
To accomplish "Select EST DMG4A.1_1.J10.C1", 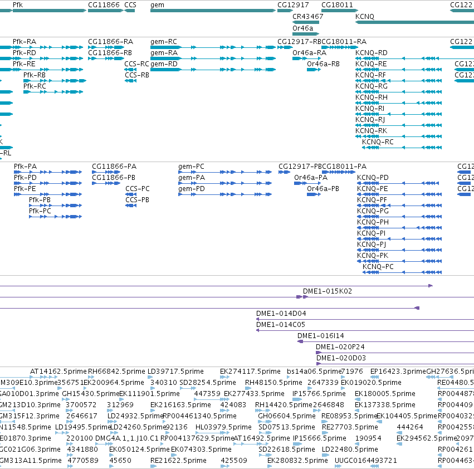I will pyautogui.click(x=127, y=438).
